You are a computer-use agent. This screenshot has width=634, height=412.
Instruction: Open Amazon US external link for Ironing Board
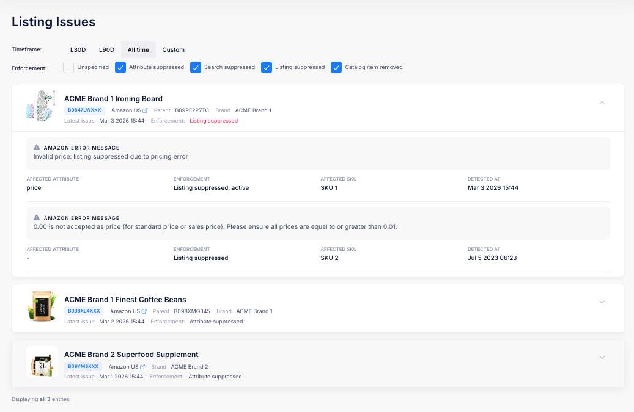(145, 110)
